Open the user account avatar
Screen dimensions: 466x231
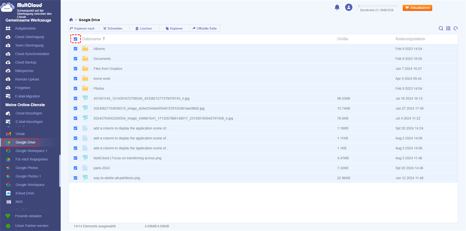[x=349, y=7]
